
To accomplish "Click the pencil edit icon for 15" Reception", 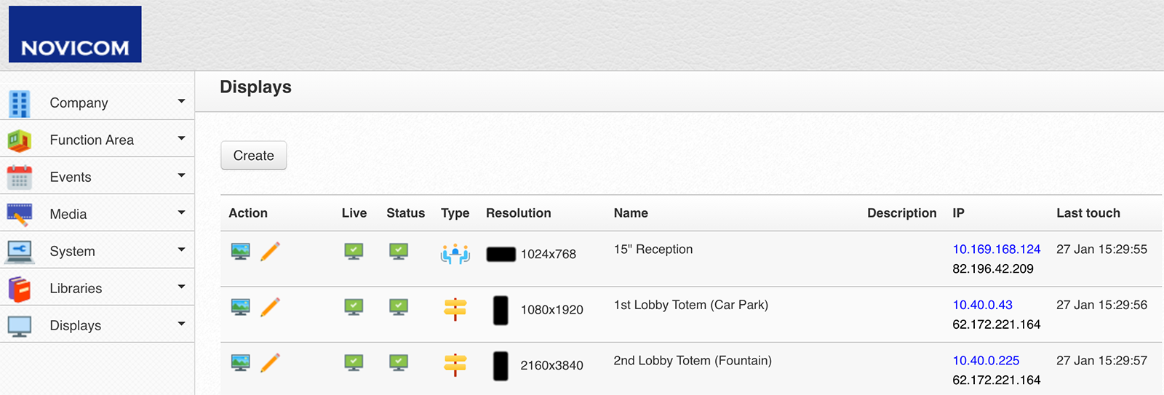I will [x=270, y=252].
